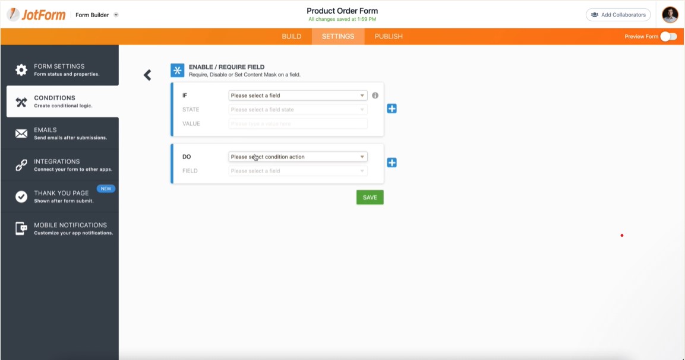Click the green SAVE button
The width and height of the screenshot is (685, 360).
pos(370,197)
